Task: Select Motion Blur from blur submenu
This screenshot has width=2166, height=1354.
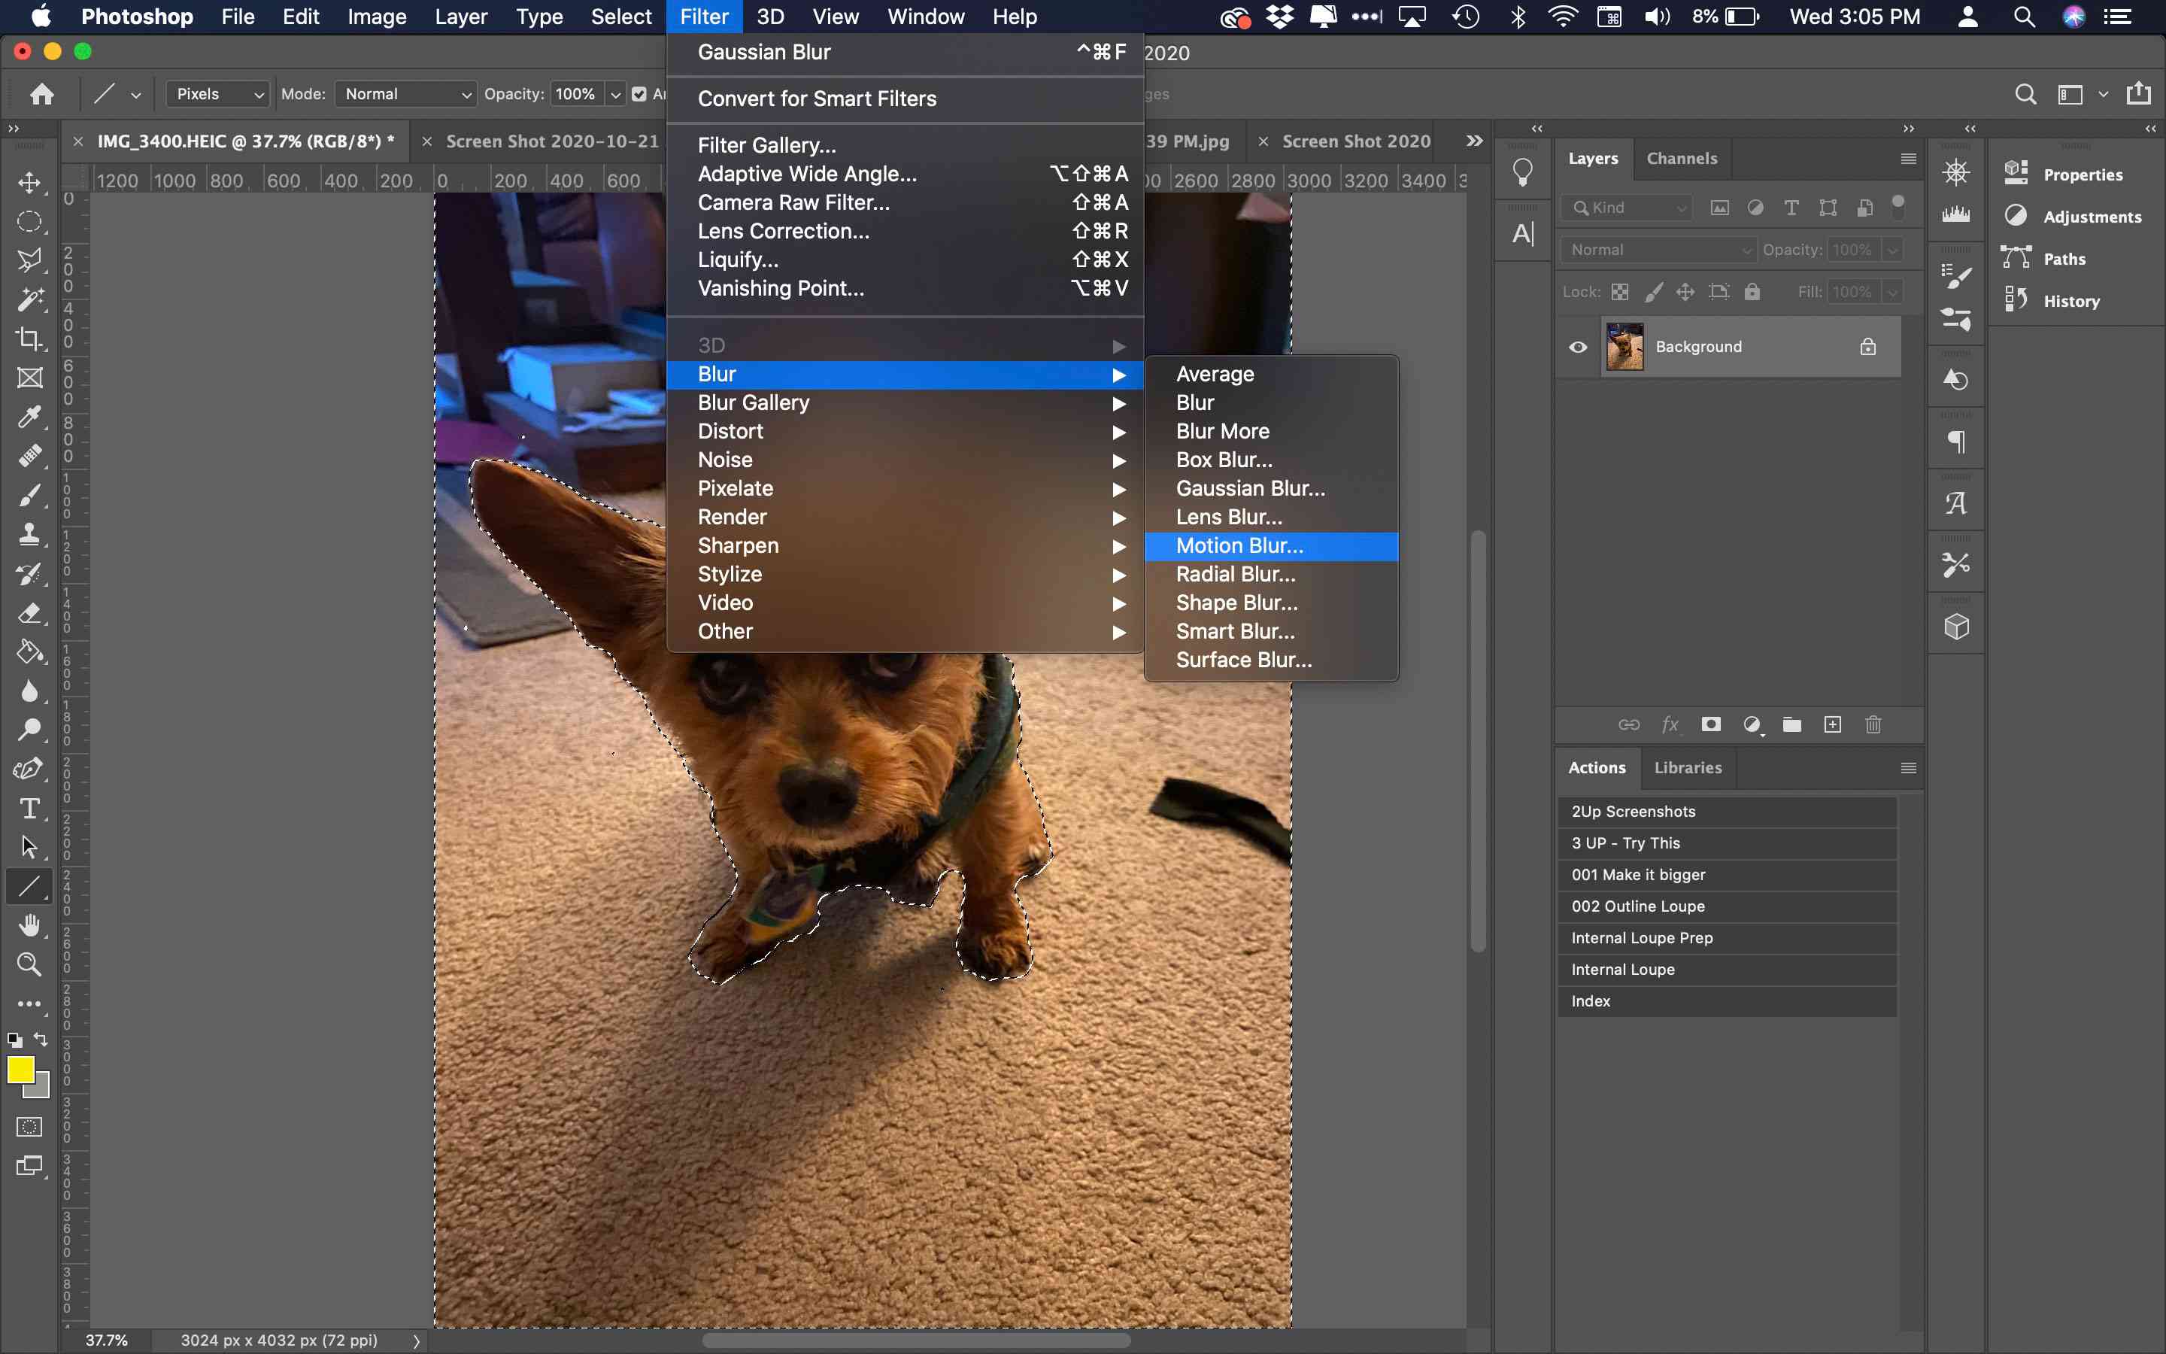Action: 1241,545
